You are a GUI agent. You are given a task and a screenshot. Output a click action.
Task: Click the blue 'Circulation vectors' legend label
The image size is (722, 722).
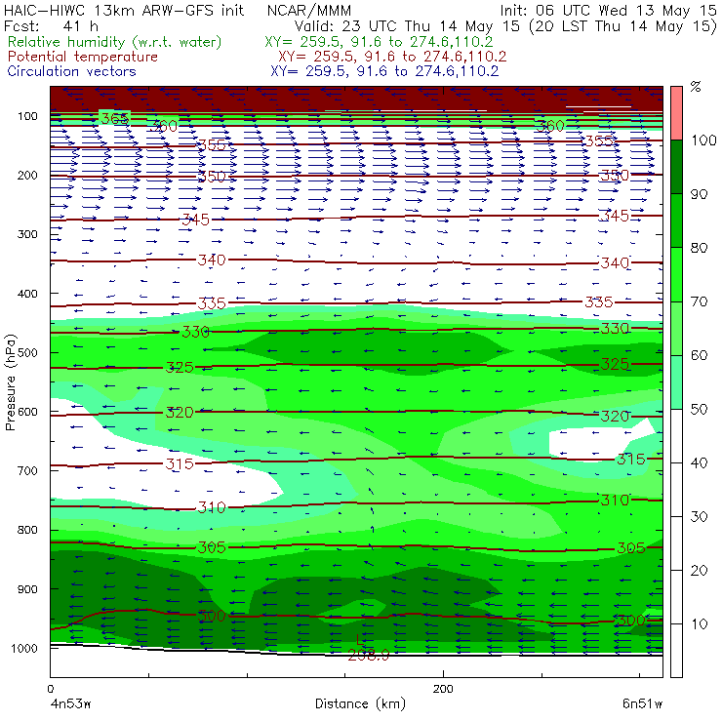[71, 71]
